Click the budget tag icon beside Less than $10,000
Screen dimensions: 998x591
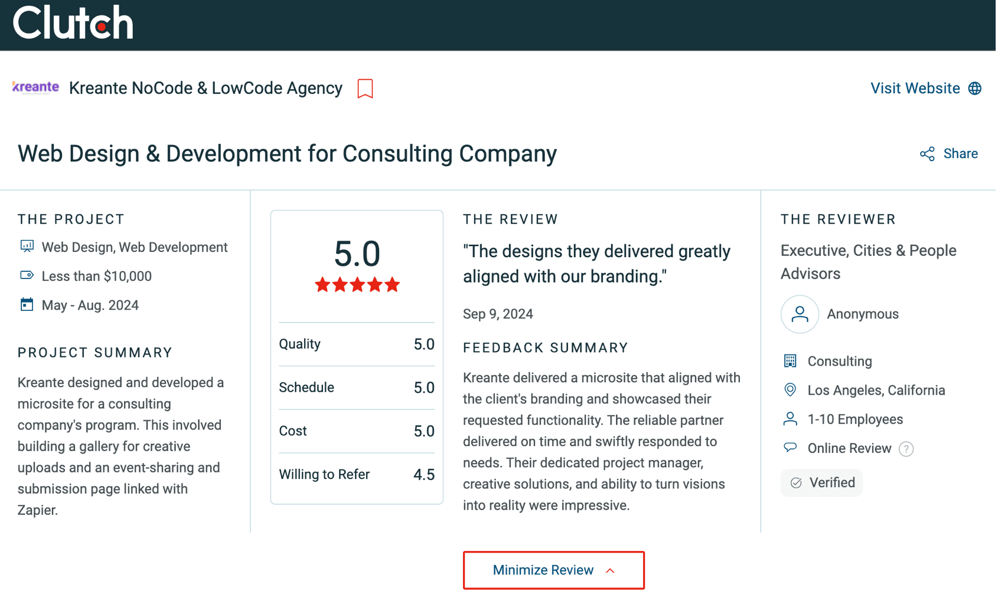[27, 275]
